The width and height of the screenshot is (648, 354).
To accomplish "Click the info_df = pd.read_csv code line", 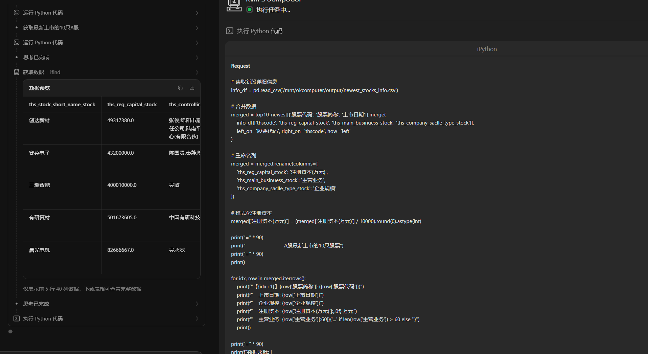I will 315,90.
